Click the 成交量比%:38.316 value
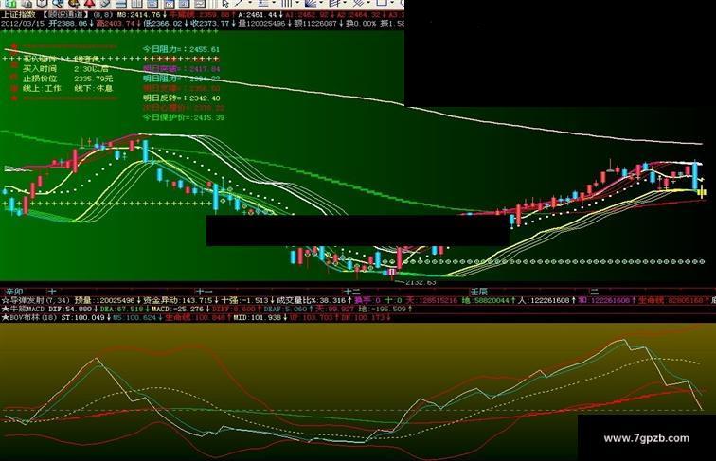This screenshot has height=461, width=716. 312,300
